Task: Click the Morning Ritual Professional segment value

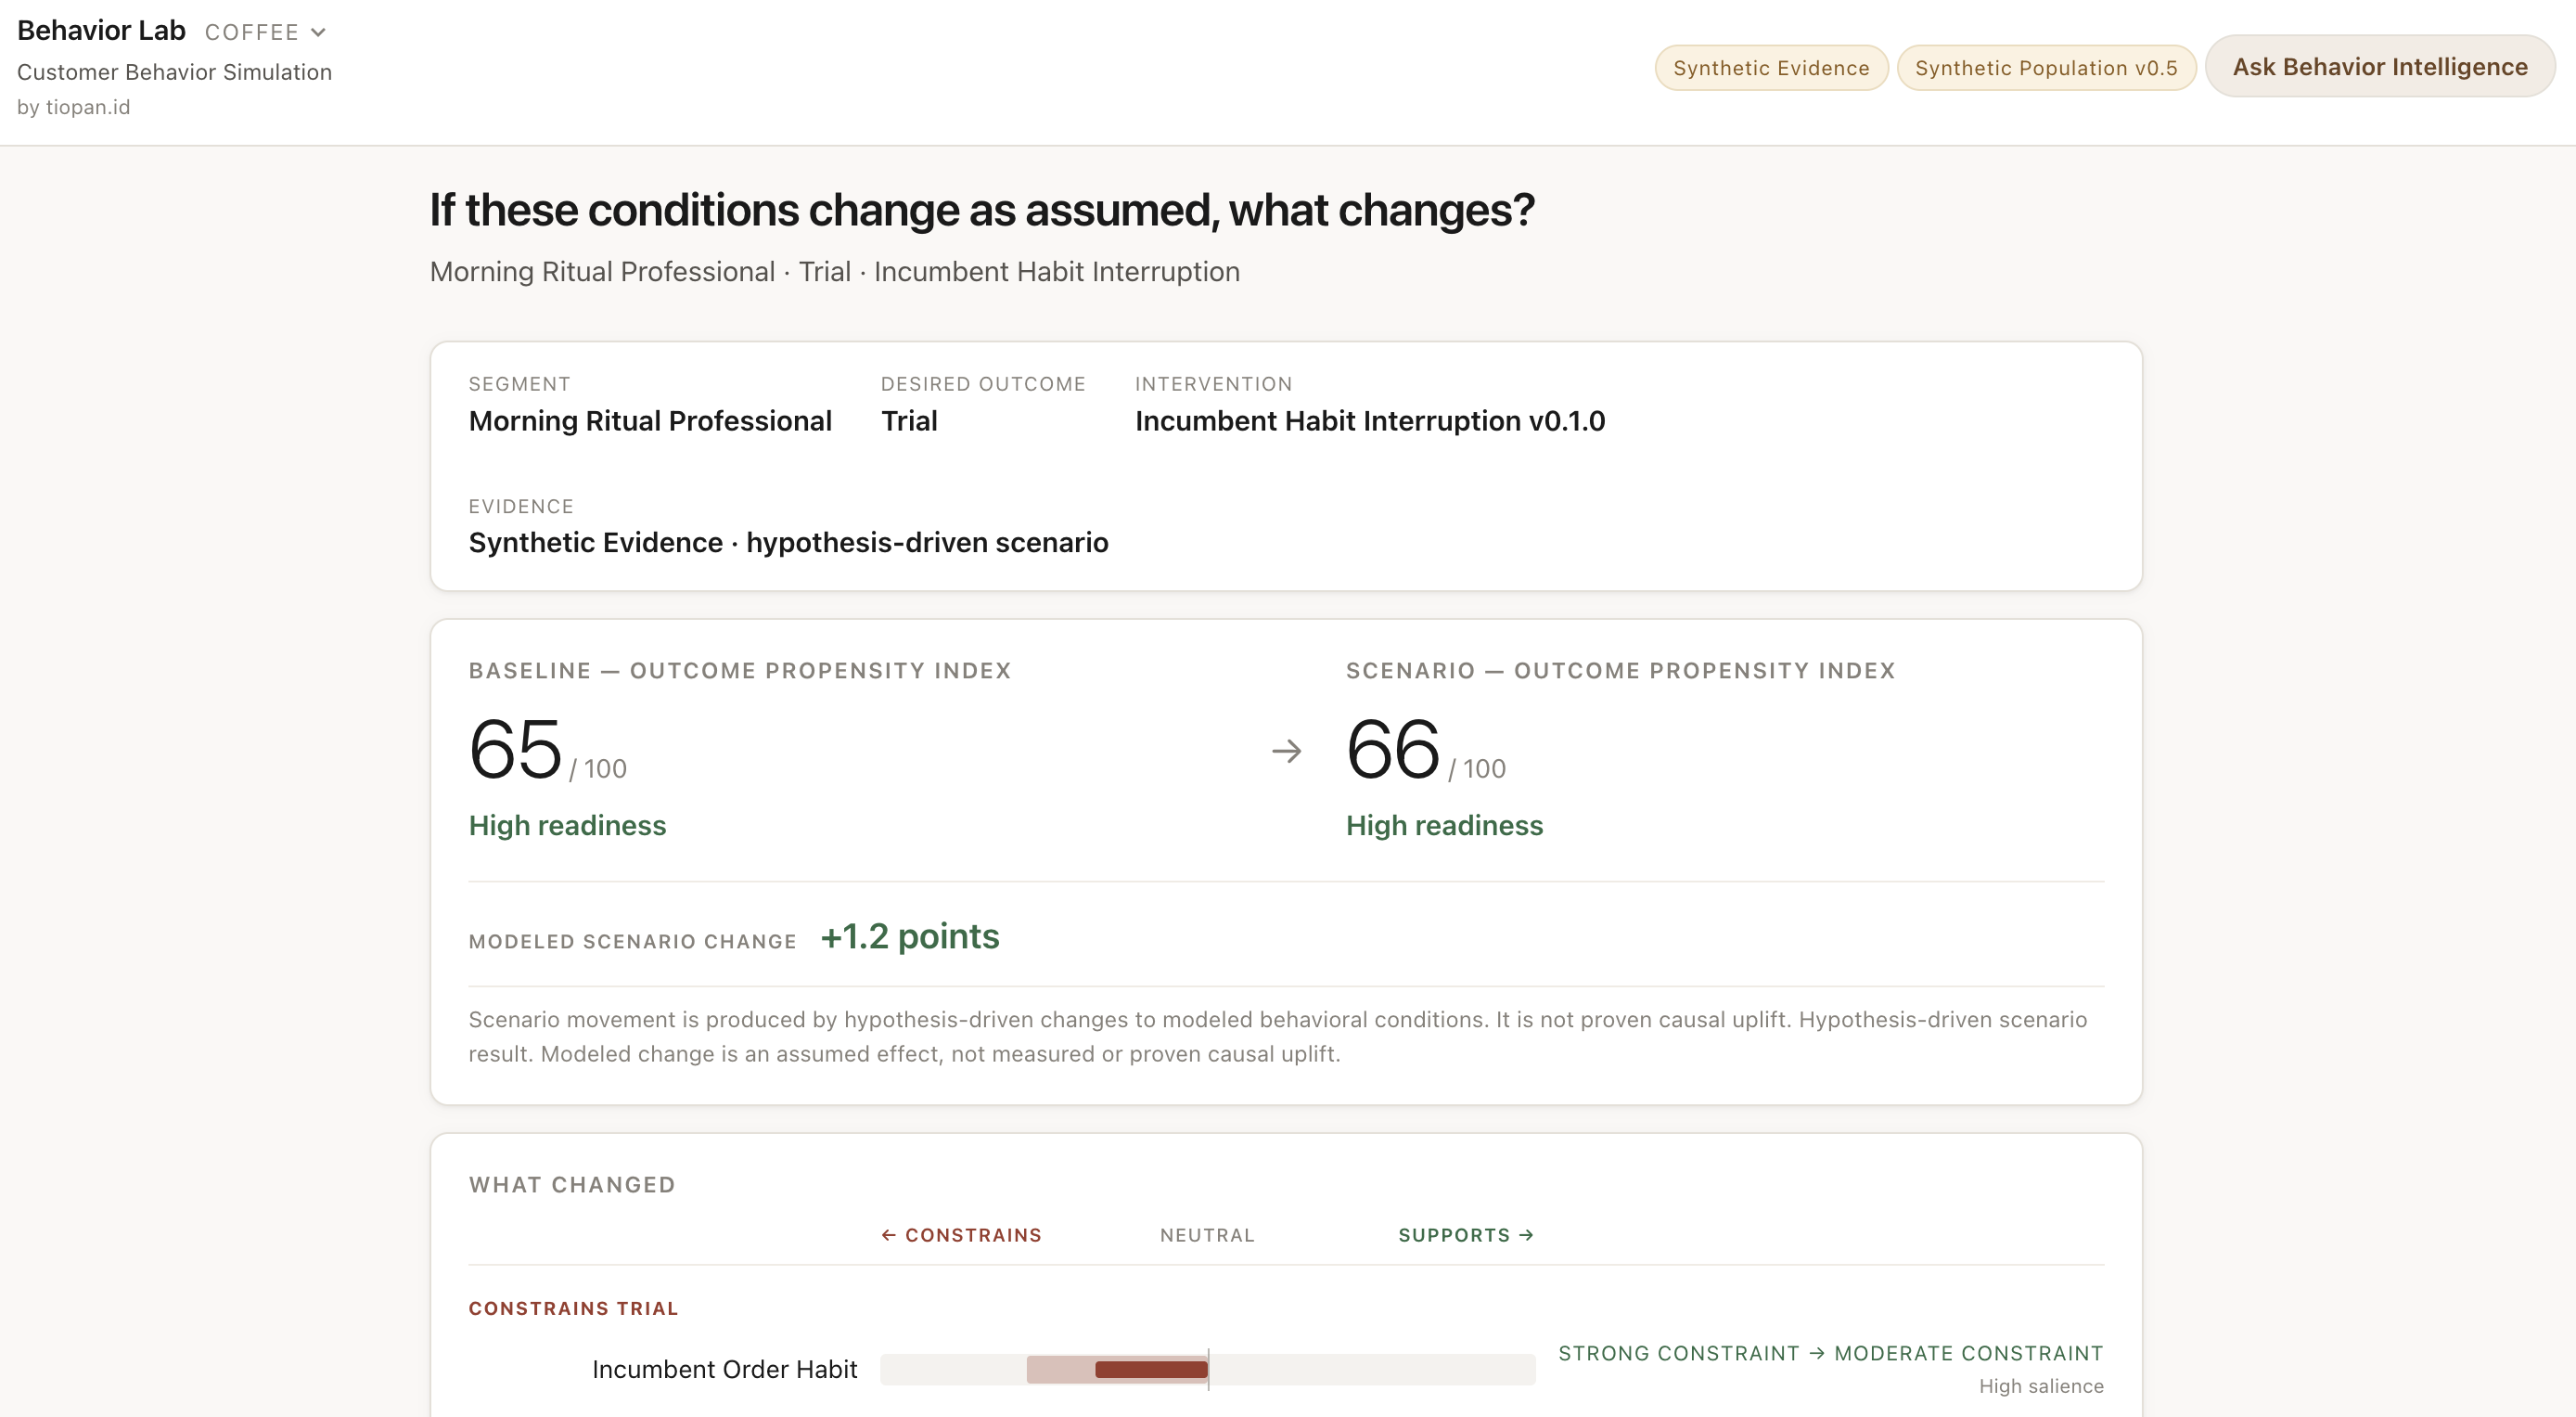Action: tap(650, 421)
